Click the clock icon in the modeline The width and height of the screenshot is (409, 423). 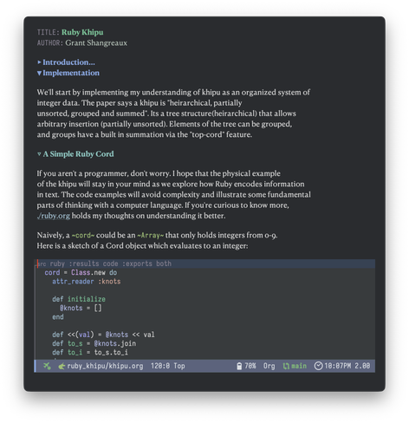pos(318,366)
